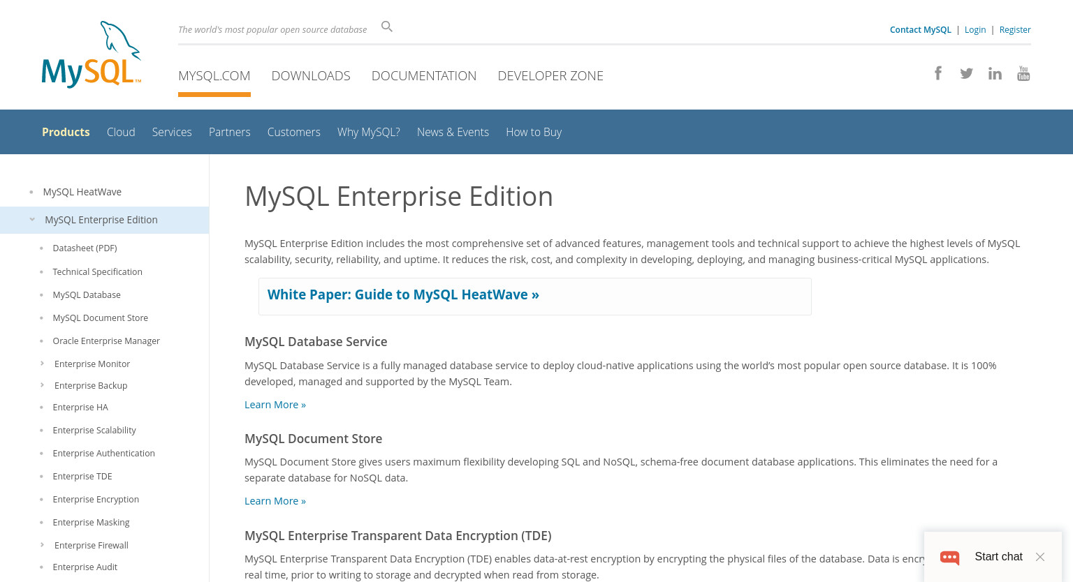Click the Login link
The width and height of the screenshot is (1073, 582).
[x=975, y=29]
